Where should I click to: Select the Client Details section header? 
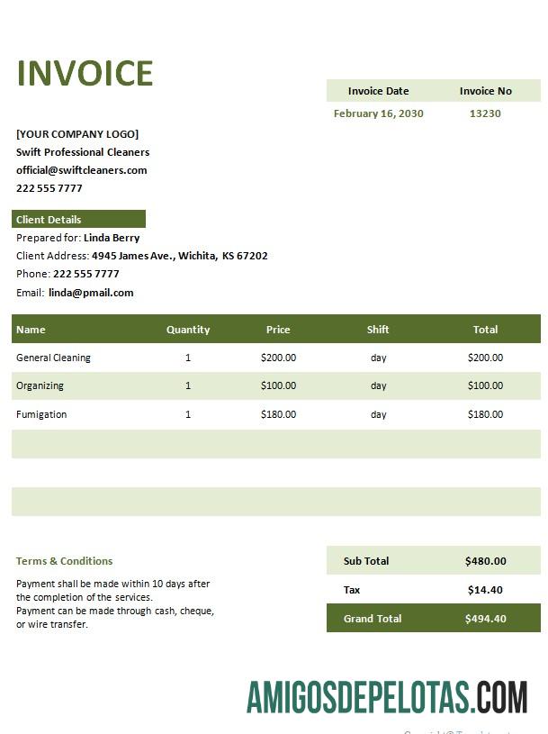point(78,219)
